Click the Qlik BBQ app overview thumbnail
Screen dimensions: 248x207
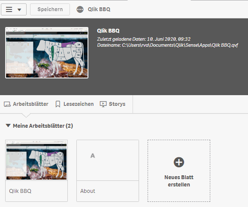coord(47,53)
